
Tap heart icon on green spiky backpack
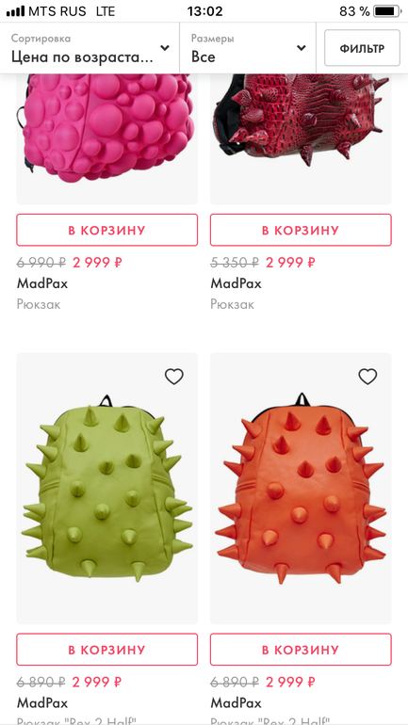[174, 377]
